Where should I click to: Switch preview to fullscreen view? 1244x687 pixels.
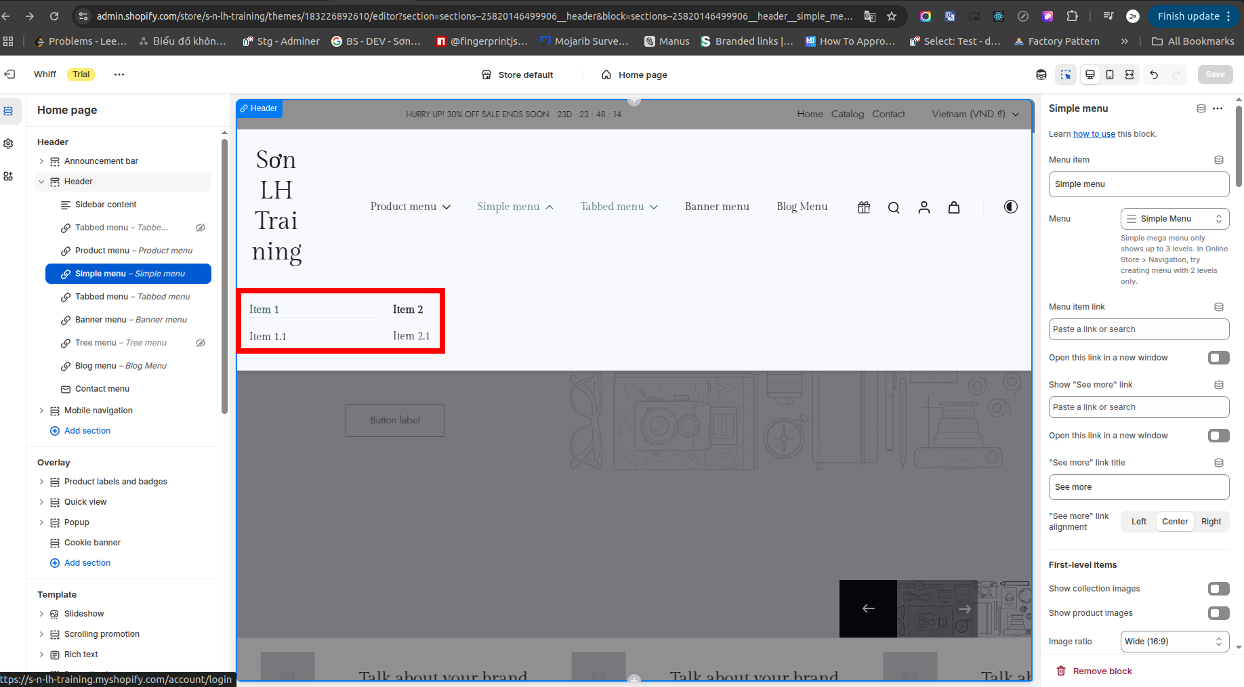1129,75
